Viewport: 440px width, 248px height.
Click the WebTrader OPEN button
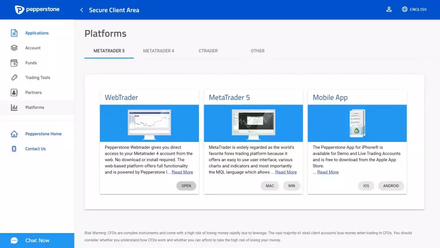click(x=186, y=186)
